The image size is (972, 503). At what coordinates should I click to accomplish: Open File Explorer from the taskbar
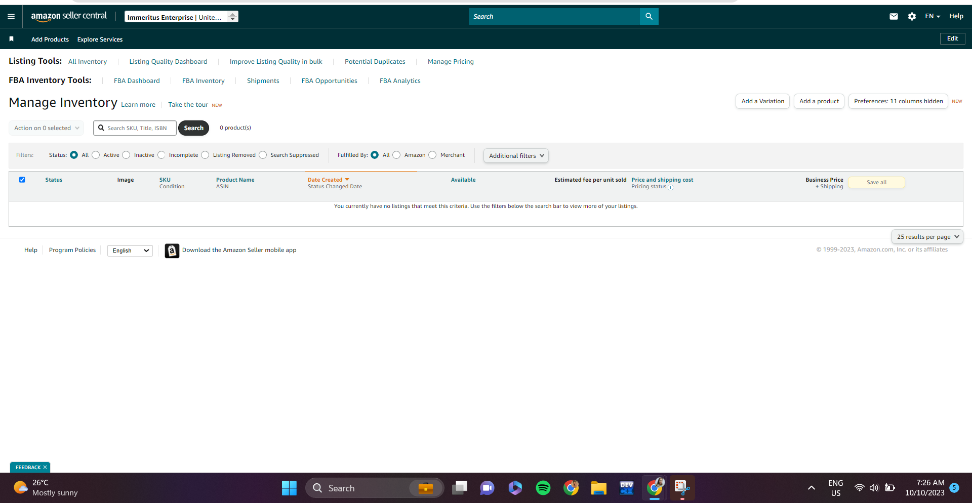click(598, 488)
